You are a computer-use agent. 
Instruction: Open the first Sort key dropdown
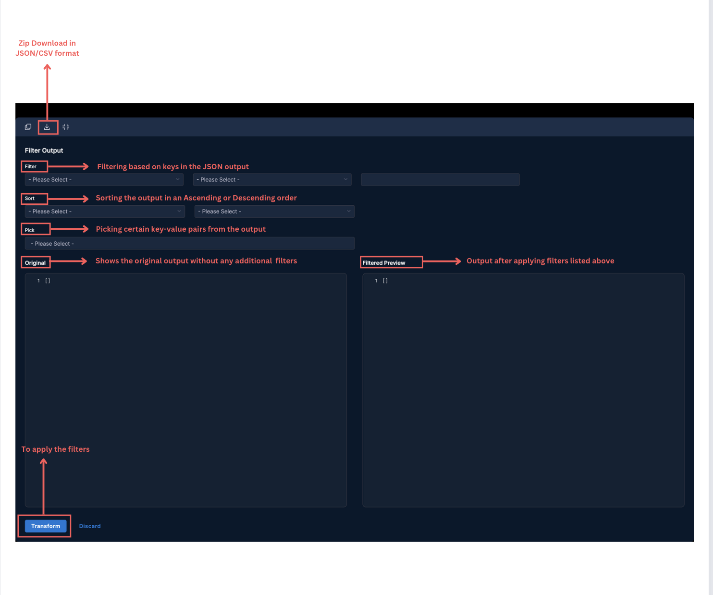tap(105, 211)
